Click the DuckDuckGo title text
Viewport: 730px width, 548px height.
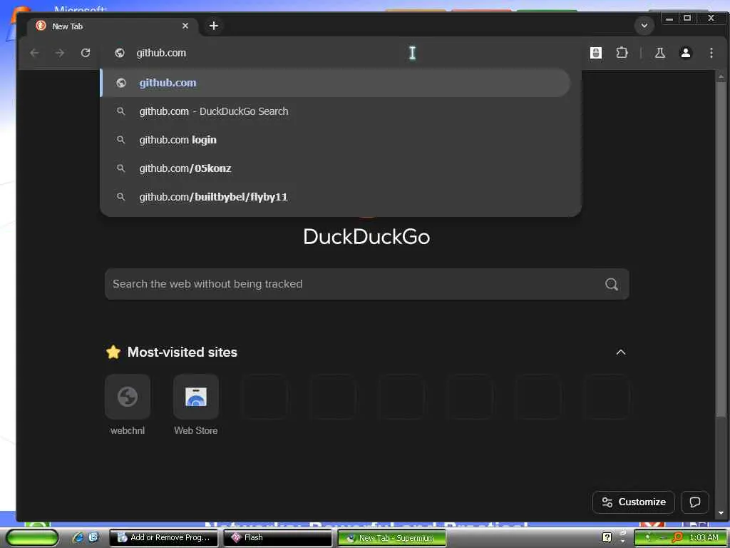tap(366, 237)
